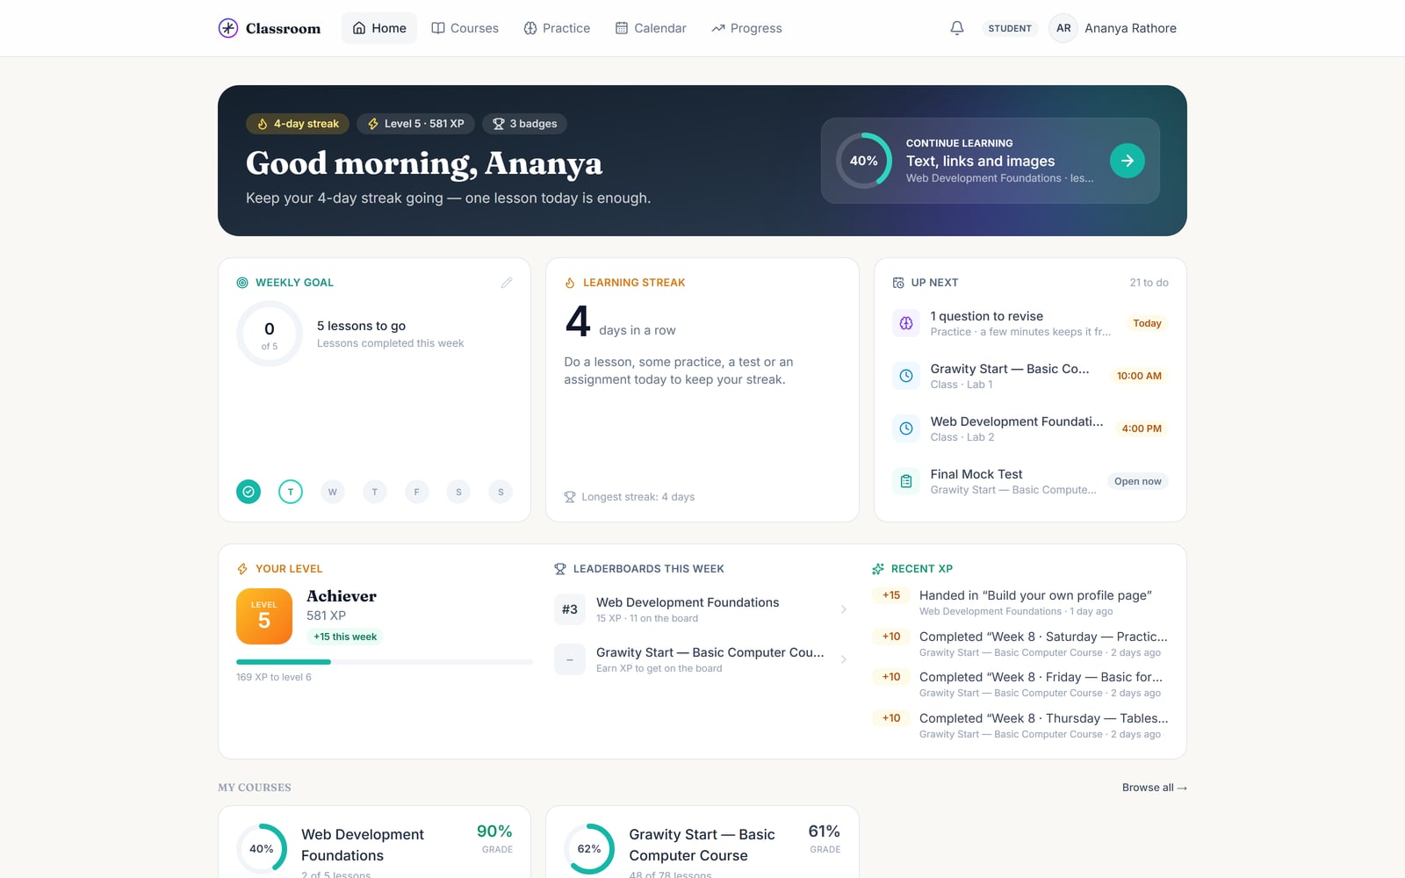1405x878 pixels.
Task: Click clipboard icon for Final Mock Test
Action: [906, 481]
